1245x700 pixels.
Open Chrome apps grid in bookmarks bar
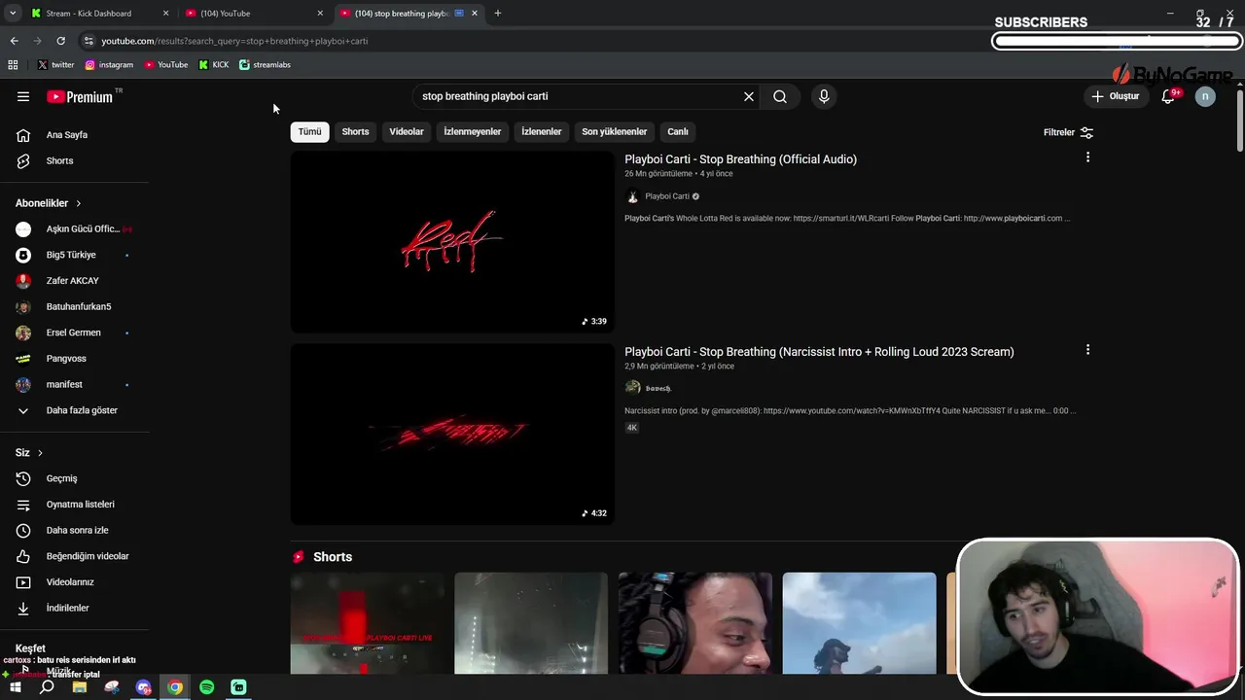13,65
